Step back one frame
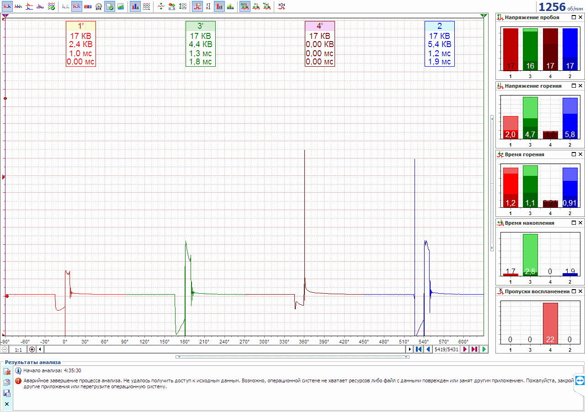The width and height of the screenshot is (585, 412). coord(428,349)
